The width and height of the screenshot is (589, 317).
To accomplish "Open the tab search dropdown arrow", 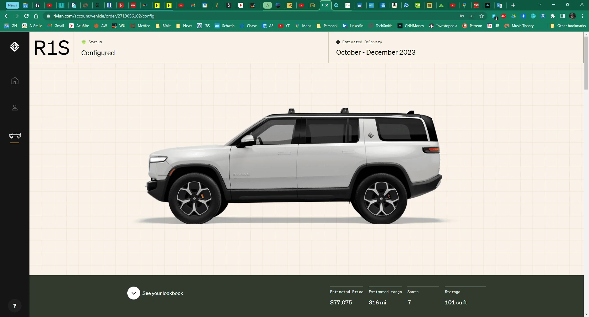I will tap(540, 5).
